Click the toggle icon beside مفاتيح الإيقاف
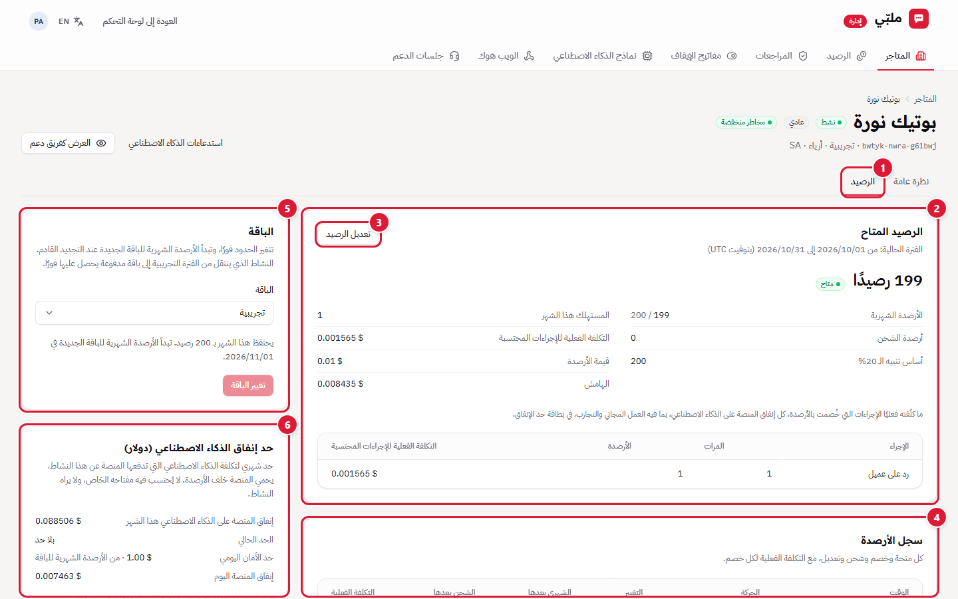This screenshot has height=599, width=958. [732, 56]
